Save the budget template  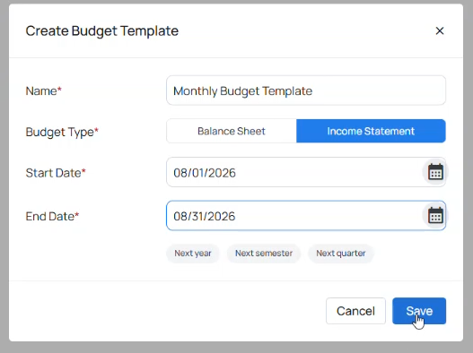point(419,311)
